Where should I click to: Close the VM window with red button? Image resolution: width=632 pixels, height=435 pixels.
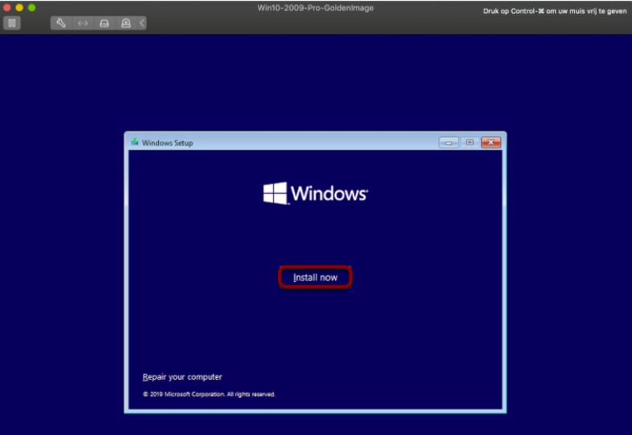pyautogui.click(x=6, y=8)
